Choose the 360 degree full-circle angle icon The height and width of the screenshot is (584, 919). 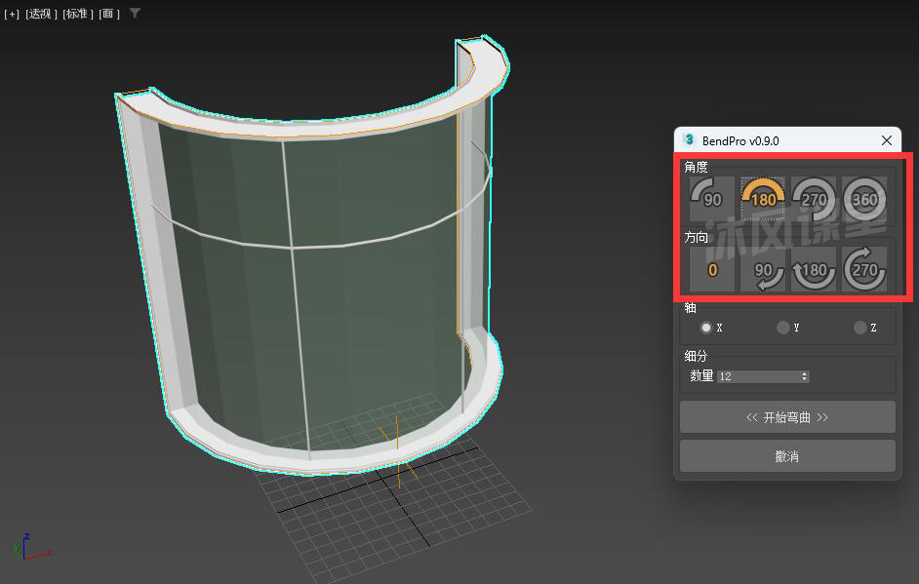pyautogui.click(x=864, y=199)
